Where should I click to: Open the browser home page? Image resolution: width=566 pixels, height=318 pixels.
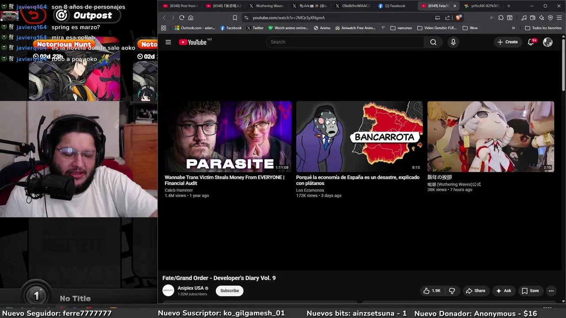pyautogui.click(x=191, y=18)
